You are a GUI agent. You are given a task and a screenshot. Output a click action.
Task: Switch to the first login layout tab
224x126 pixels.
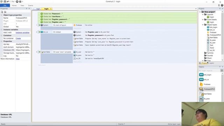click(38, 9)
